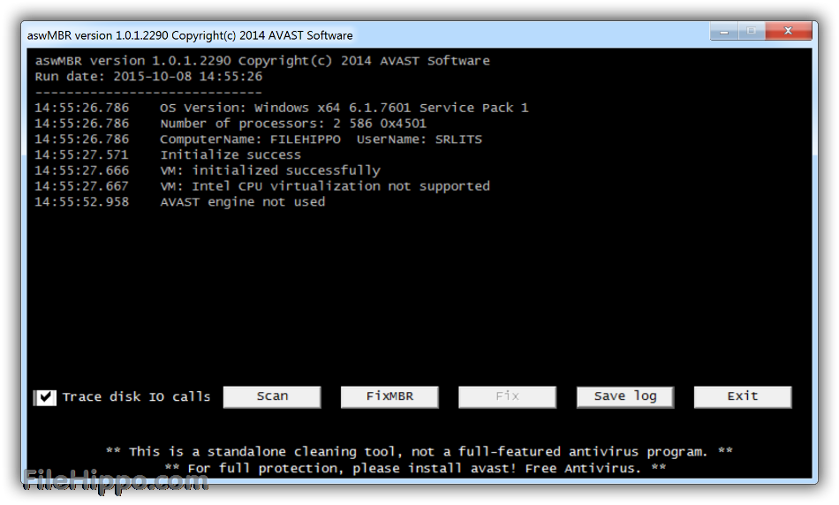Screen dimensions: 839x505
Task: Click the aswMBR version header line in log
Action: coord(262,61)
